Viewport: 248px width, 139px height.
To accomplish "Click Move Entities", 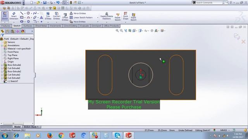I will pyautogui.click(x=77, y=22).
